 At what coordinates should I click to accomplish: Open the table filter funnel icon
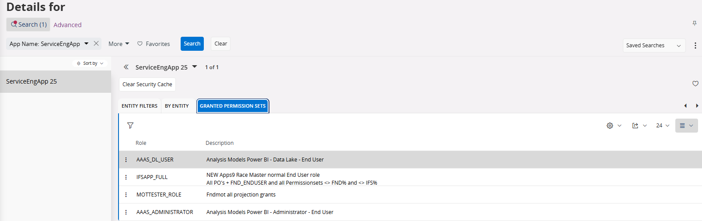130,126
